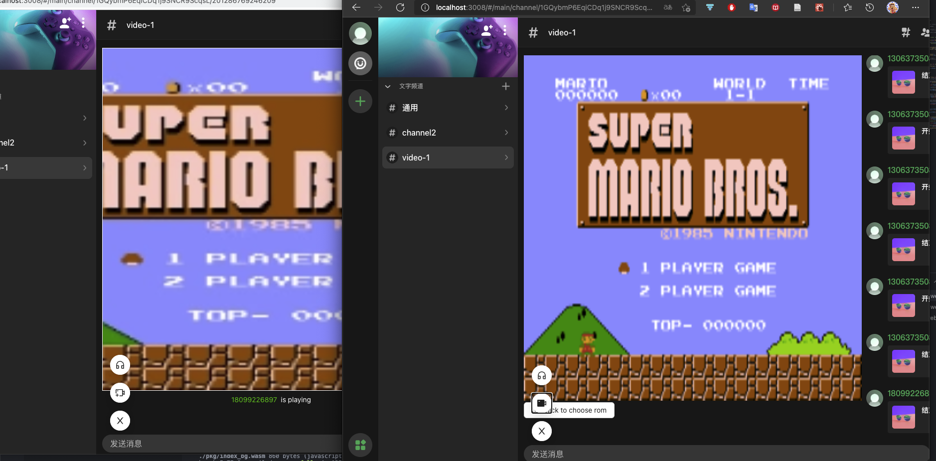
Task: Select the gray avatar server in sidebar
Action: (x=360, y=33)
